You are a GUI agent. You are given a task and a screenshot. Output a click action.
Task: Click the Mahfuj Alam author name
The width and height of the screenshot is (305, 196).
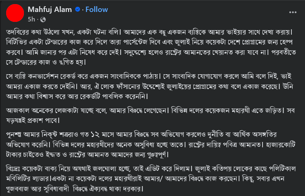[50, 9]
